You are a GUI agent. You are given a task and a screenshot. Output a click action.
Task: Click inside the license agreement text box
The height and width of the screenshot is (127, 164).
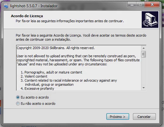click(x=79, y=68)
